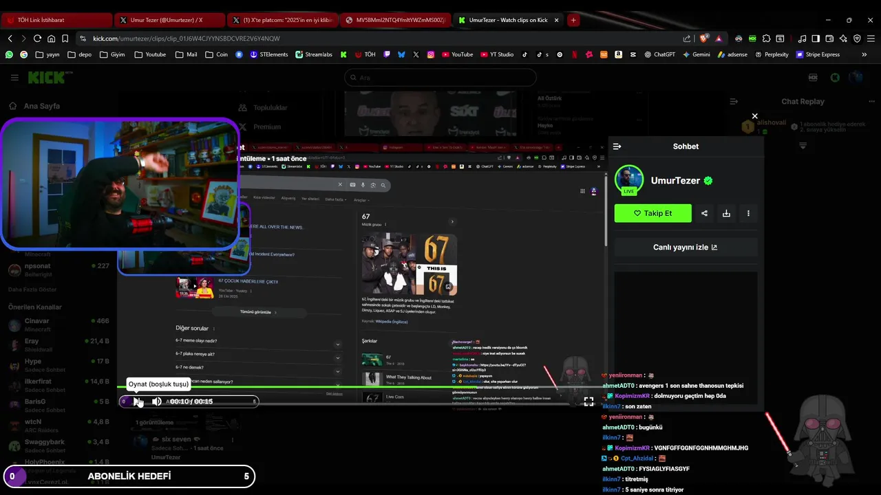Open the wtcN recommended channel
The image size is (881, 495).
pos(59,426)
